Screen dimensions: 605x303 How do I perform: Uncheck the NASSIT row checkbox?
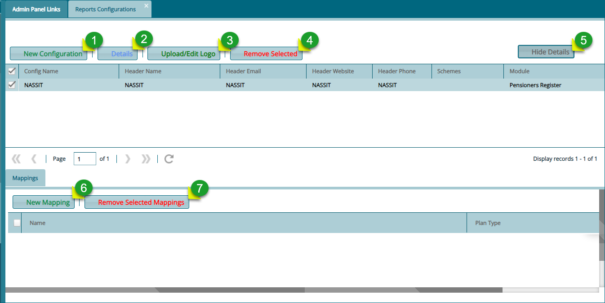pos(12,85)
